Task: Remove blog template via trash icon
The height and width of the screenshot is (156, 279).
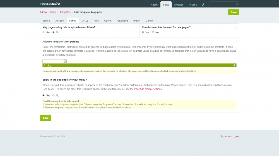Action: (x=234, y=65)
